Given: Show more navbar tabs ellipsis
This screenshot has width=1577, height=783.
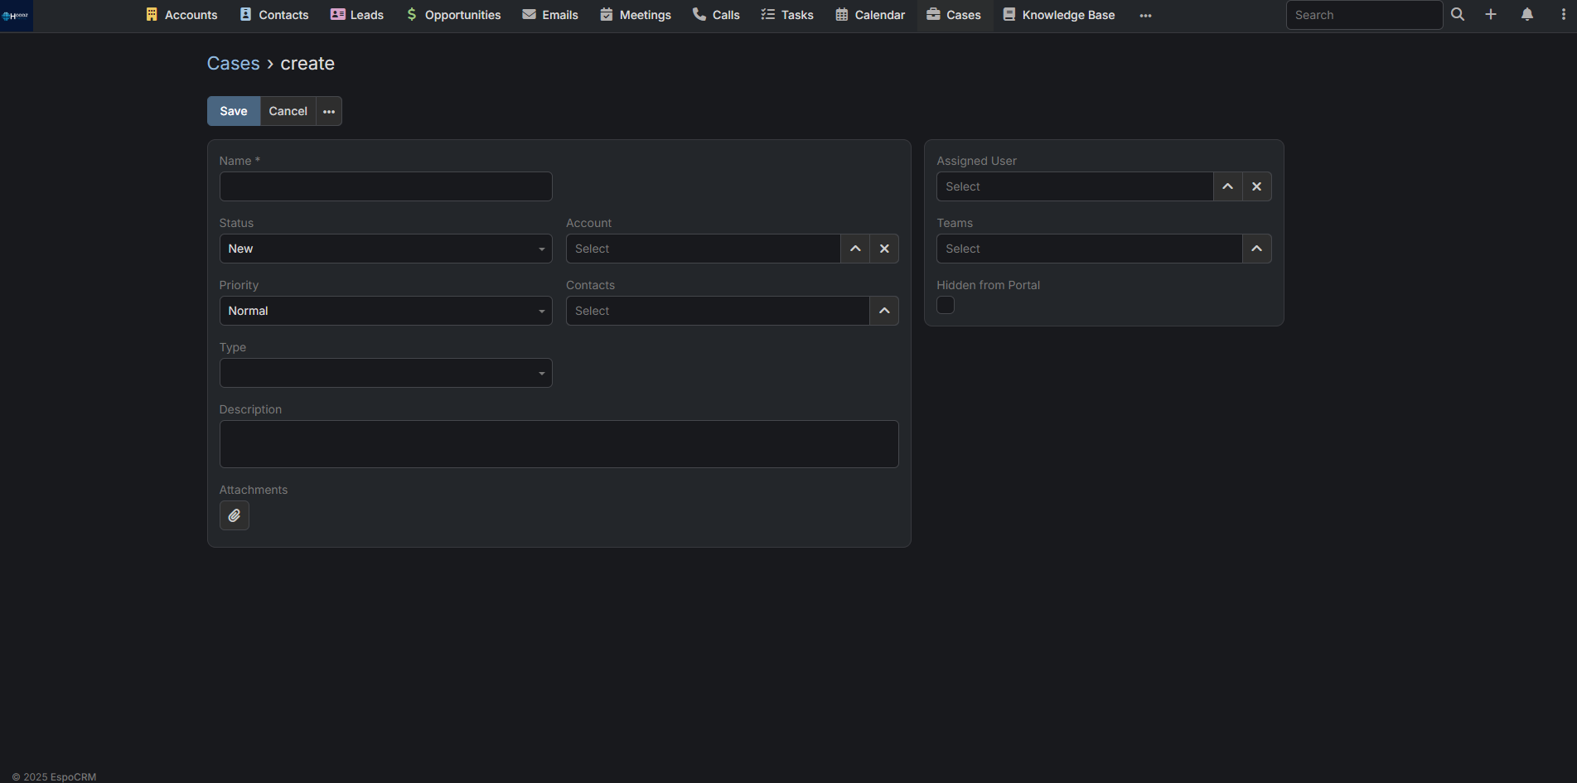Looking at the screenshot, I should click(x=1145, y=15).
